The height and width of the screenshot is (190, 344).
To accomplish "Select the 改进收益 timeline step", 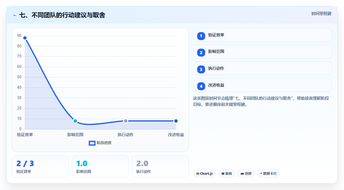I will [x=262, y=85].
